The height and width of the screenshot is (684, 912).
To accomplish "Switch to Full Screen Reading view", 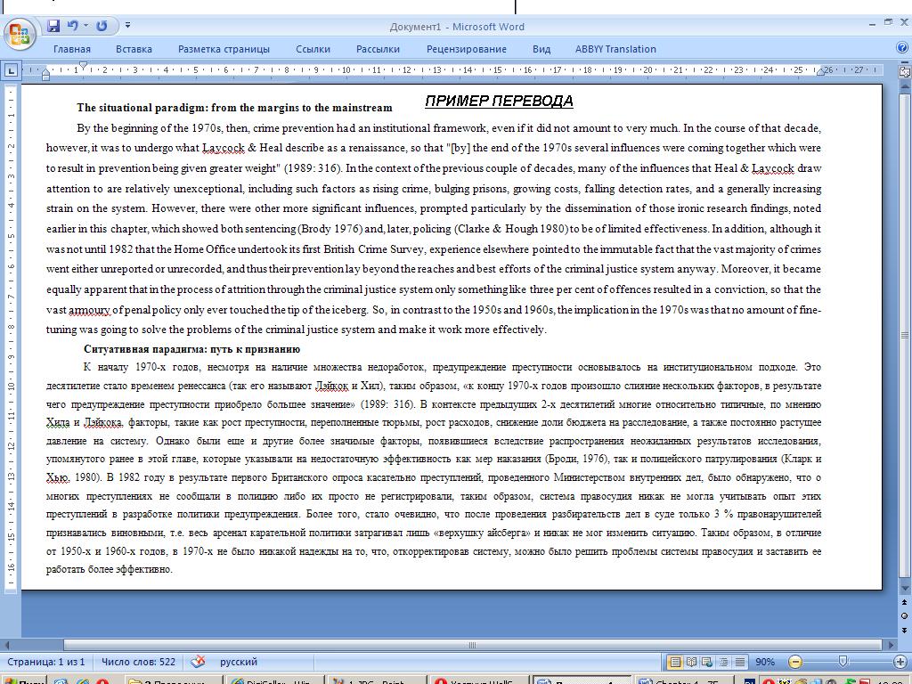I will coord(691,662).
